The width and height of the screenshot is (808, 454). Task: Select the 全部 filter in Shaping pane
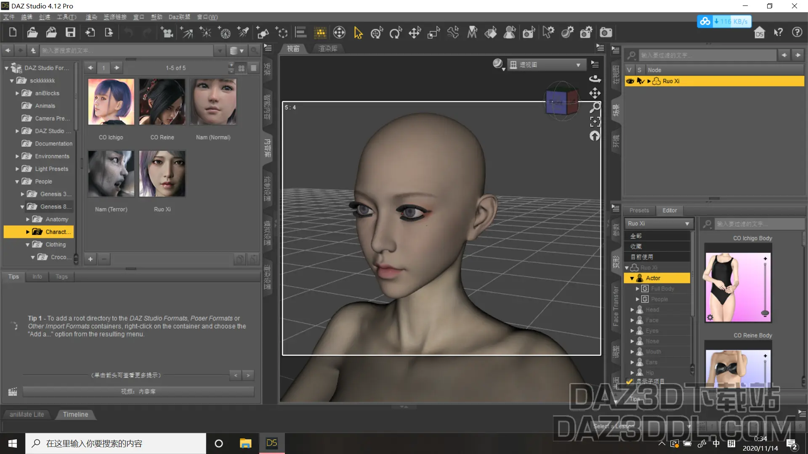[x=657, y=236]
